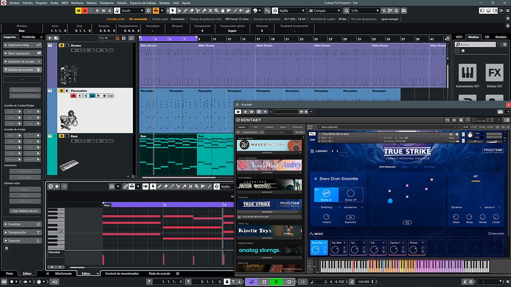Switch to the Medios tab in right zone

pos(473,37)
